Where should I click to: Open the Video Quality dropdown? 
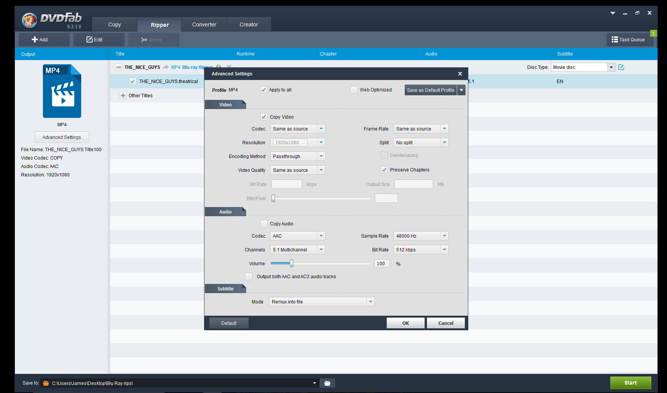(x=298, y=170)
